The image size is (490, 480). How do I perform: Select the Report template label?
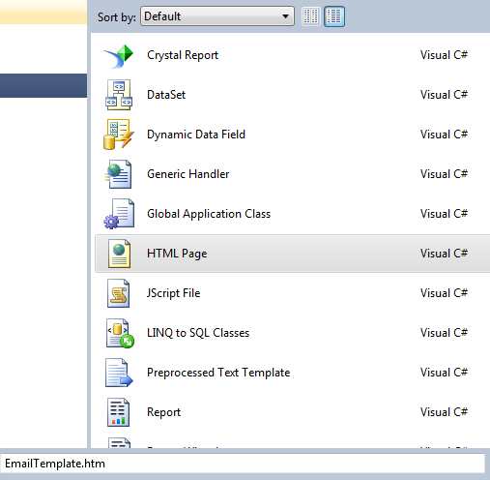point(163,412)
